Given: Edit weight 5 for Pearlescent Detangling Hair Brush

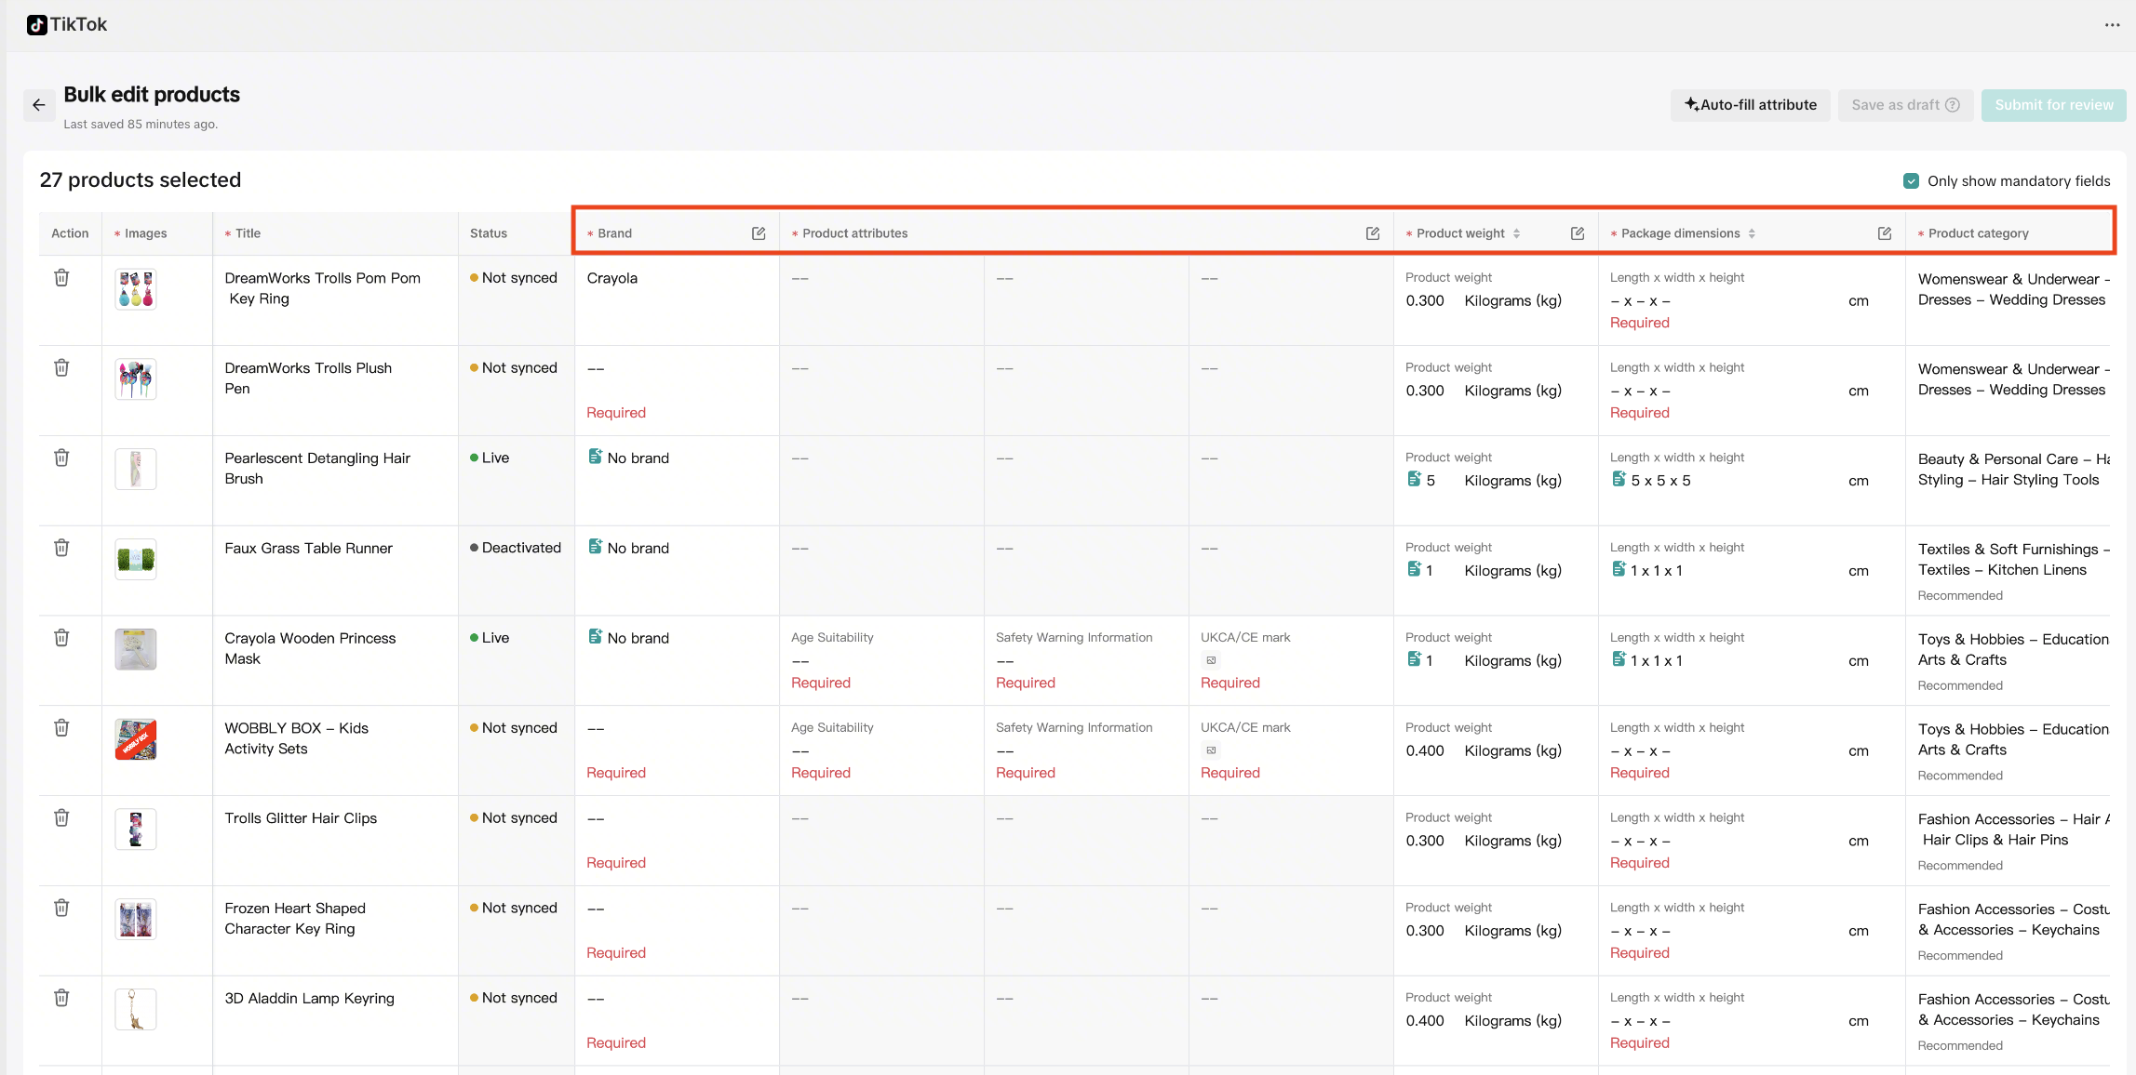Looking at the screenshot, I should [1431, 481].
